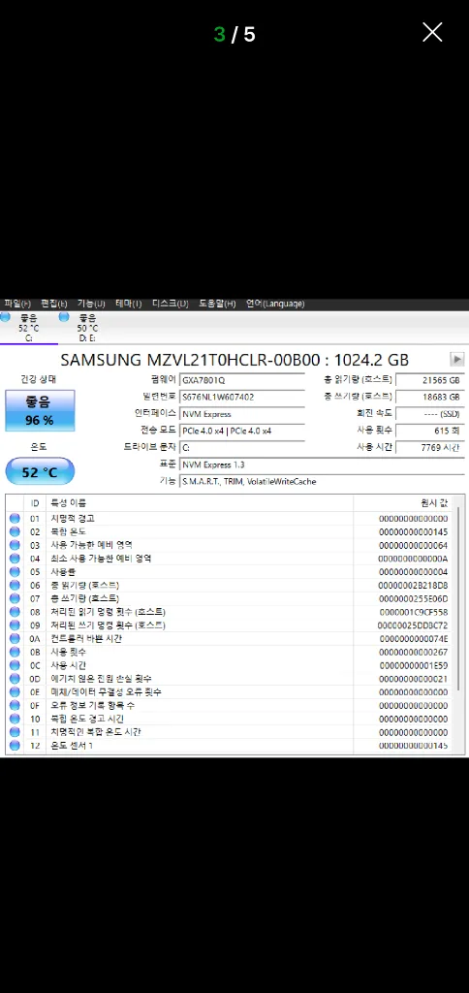Select raw value 0000001C9CF558

[x=413, y=613]
